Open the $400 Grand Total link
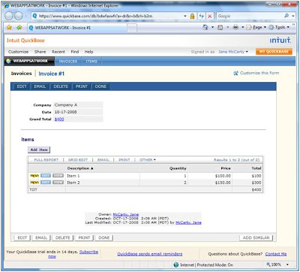 click(x=59, y=119)
